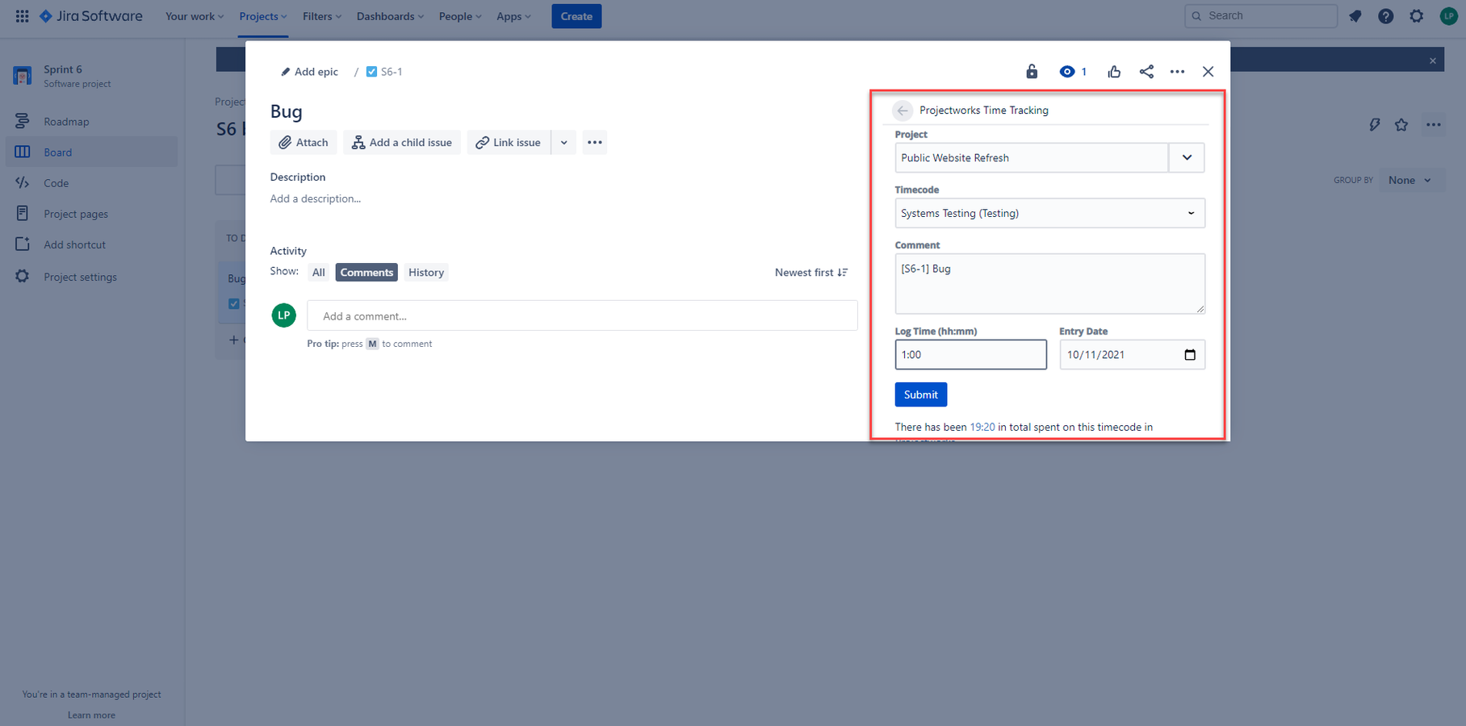Click Add shortcut in the sidebar
1466x726 pixels.
coord(92,244)
